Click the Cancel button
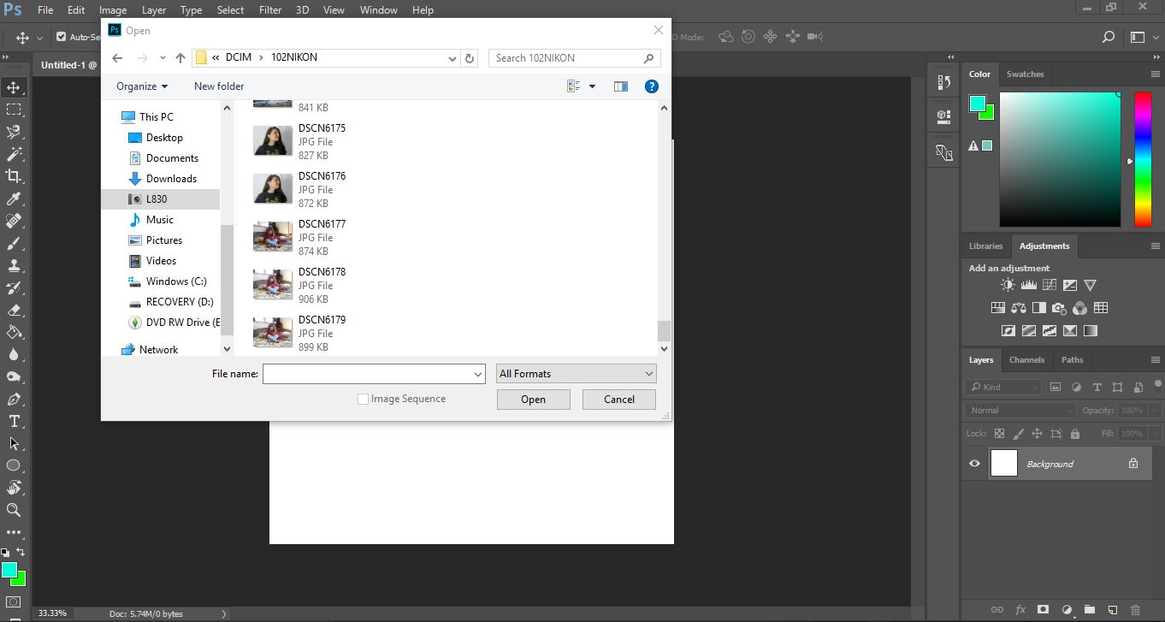1165x622 pixels. 619,400
